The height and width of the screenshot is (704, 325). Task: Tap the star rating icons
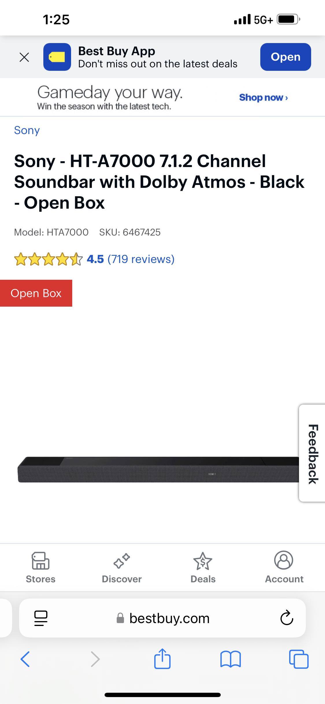pos(48,259)
